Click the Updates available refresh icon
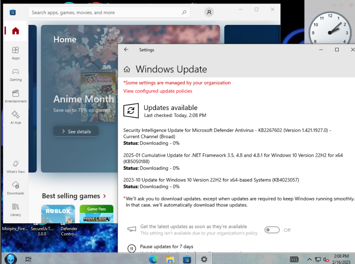 (131, 110)
